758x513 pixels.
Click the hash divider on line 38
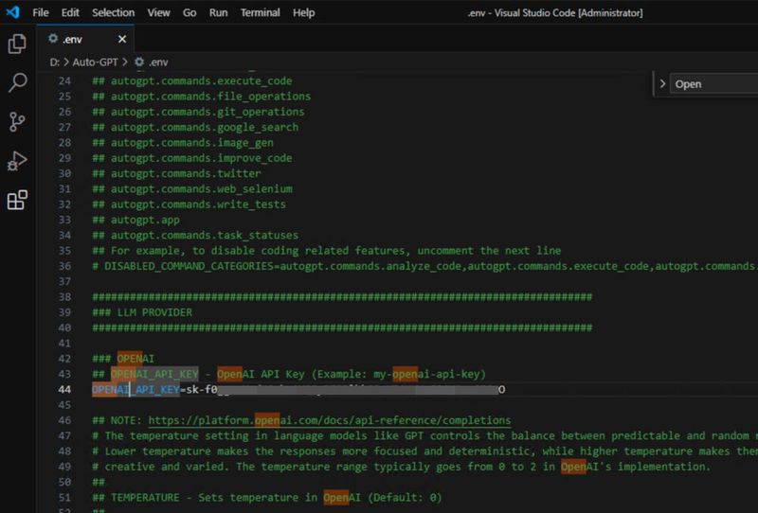[x=342, y=296]
